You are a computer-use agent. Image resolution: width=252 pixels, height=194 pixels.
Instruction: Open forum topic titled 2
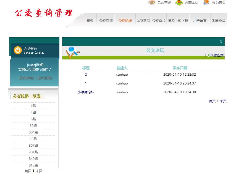(x=86, y=75)
